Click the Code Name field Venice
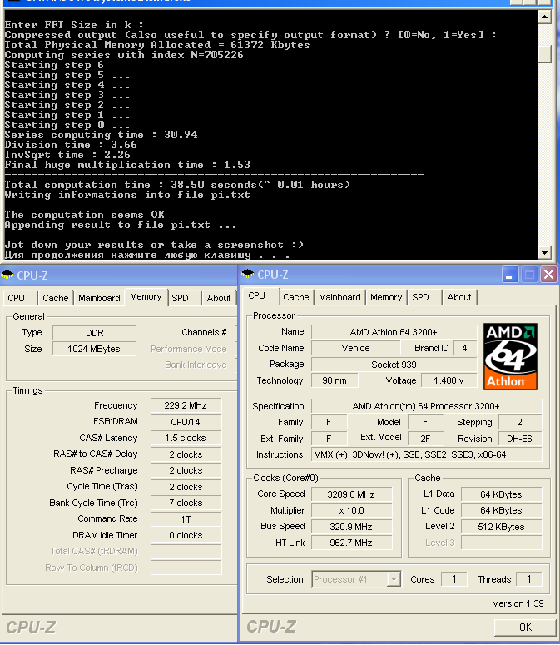Screen dimensions: 560x645 point(355,348)
